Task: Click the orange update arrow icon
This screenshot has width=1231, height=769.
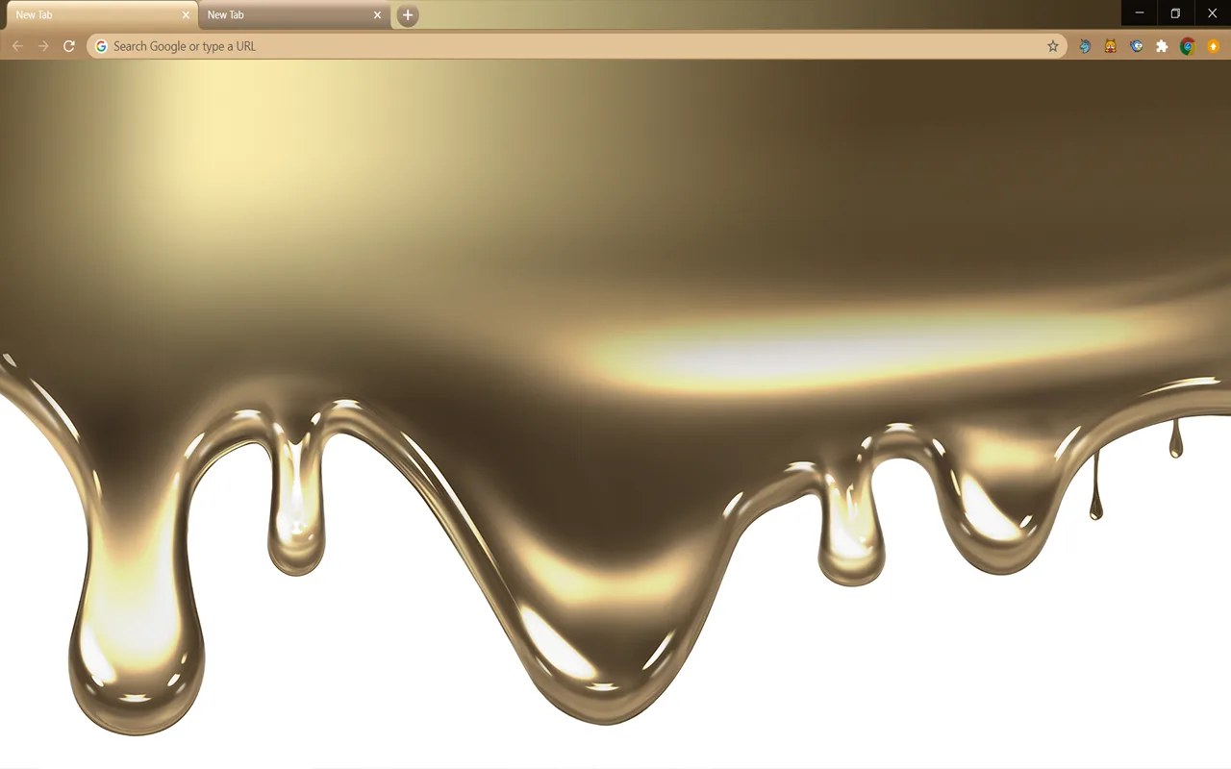Action: point(1214,46)
